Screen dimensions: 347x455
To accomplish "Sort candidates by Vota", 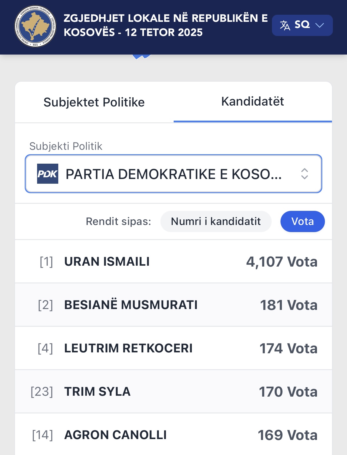I will pos(302,221).
